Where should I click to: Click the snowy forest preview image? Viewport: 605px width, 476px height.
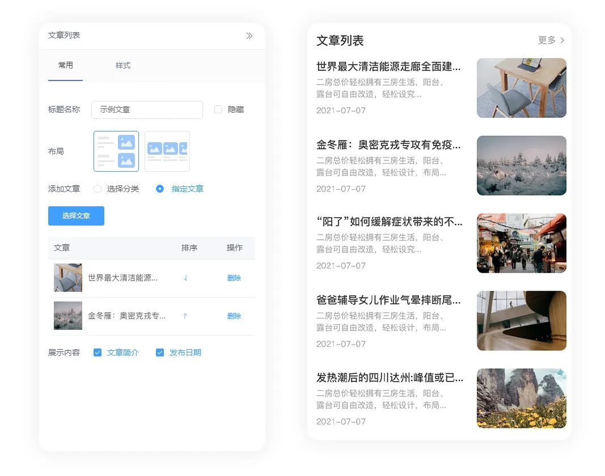522,165
